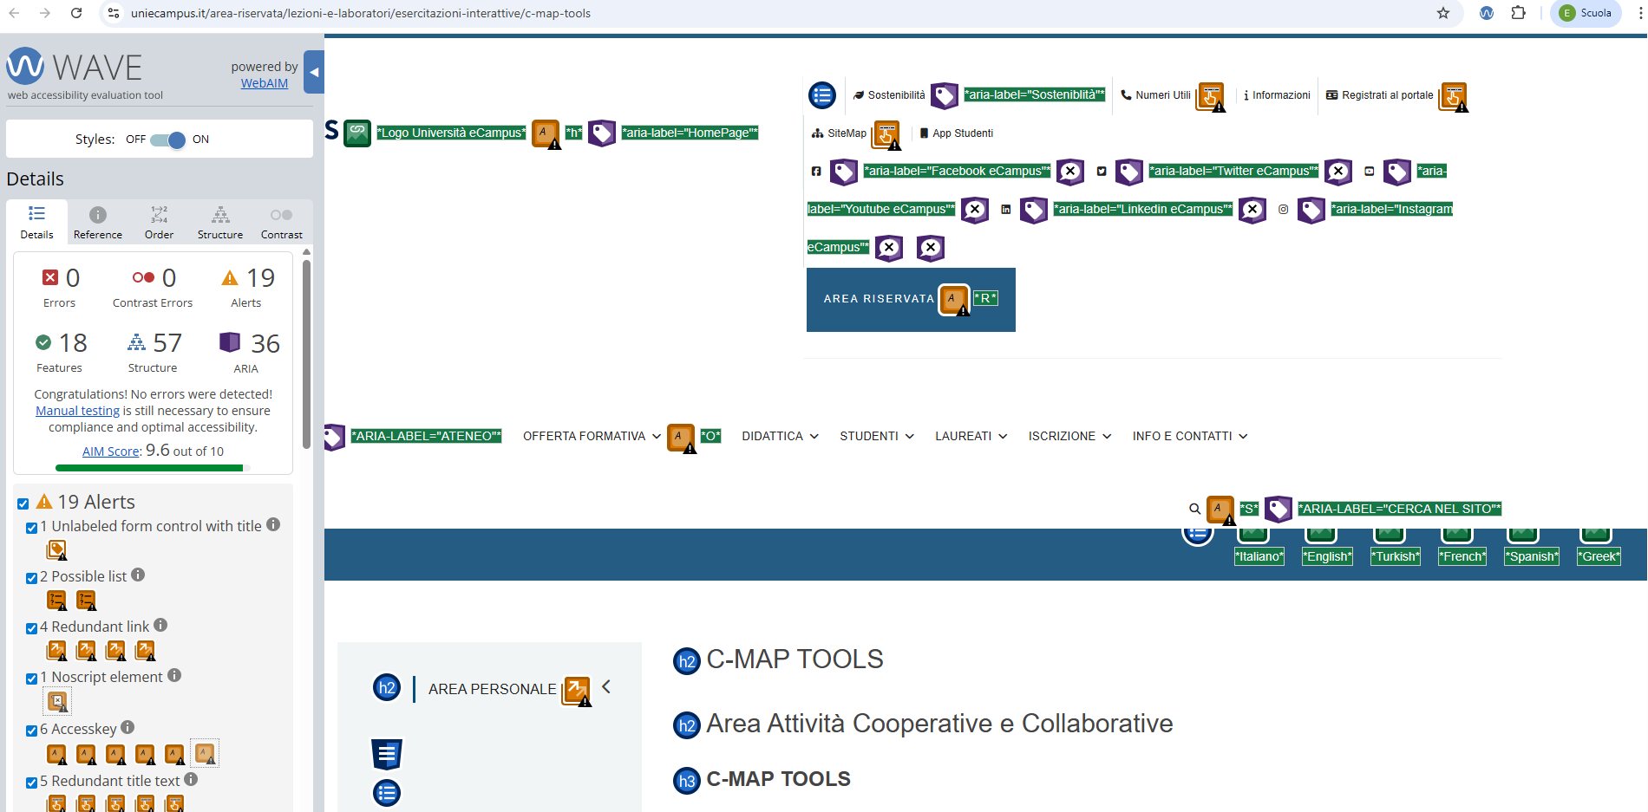This screenshot has height=812, width=1648.
Task: Switch to the Order tab
Action: (x=159, y=222)
